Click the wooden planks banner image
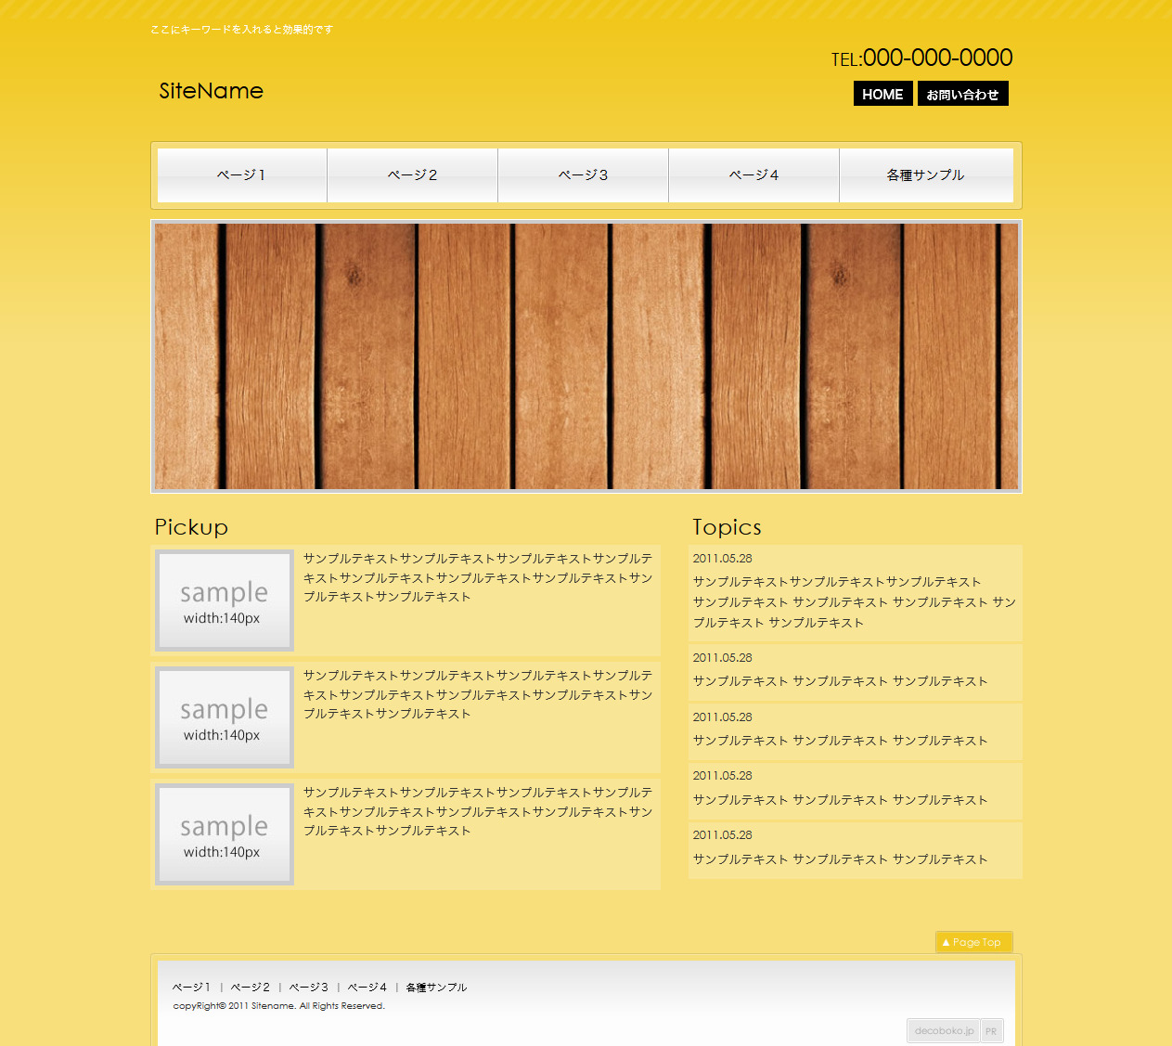The height and width of the screenshot is (1046, 1172). [586, 356]
